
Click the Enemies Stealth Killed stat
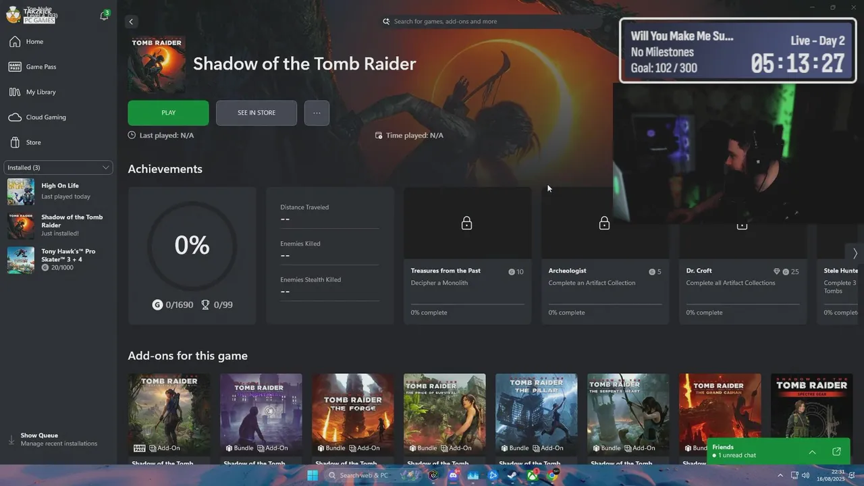pos(329,286)
